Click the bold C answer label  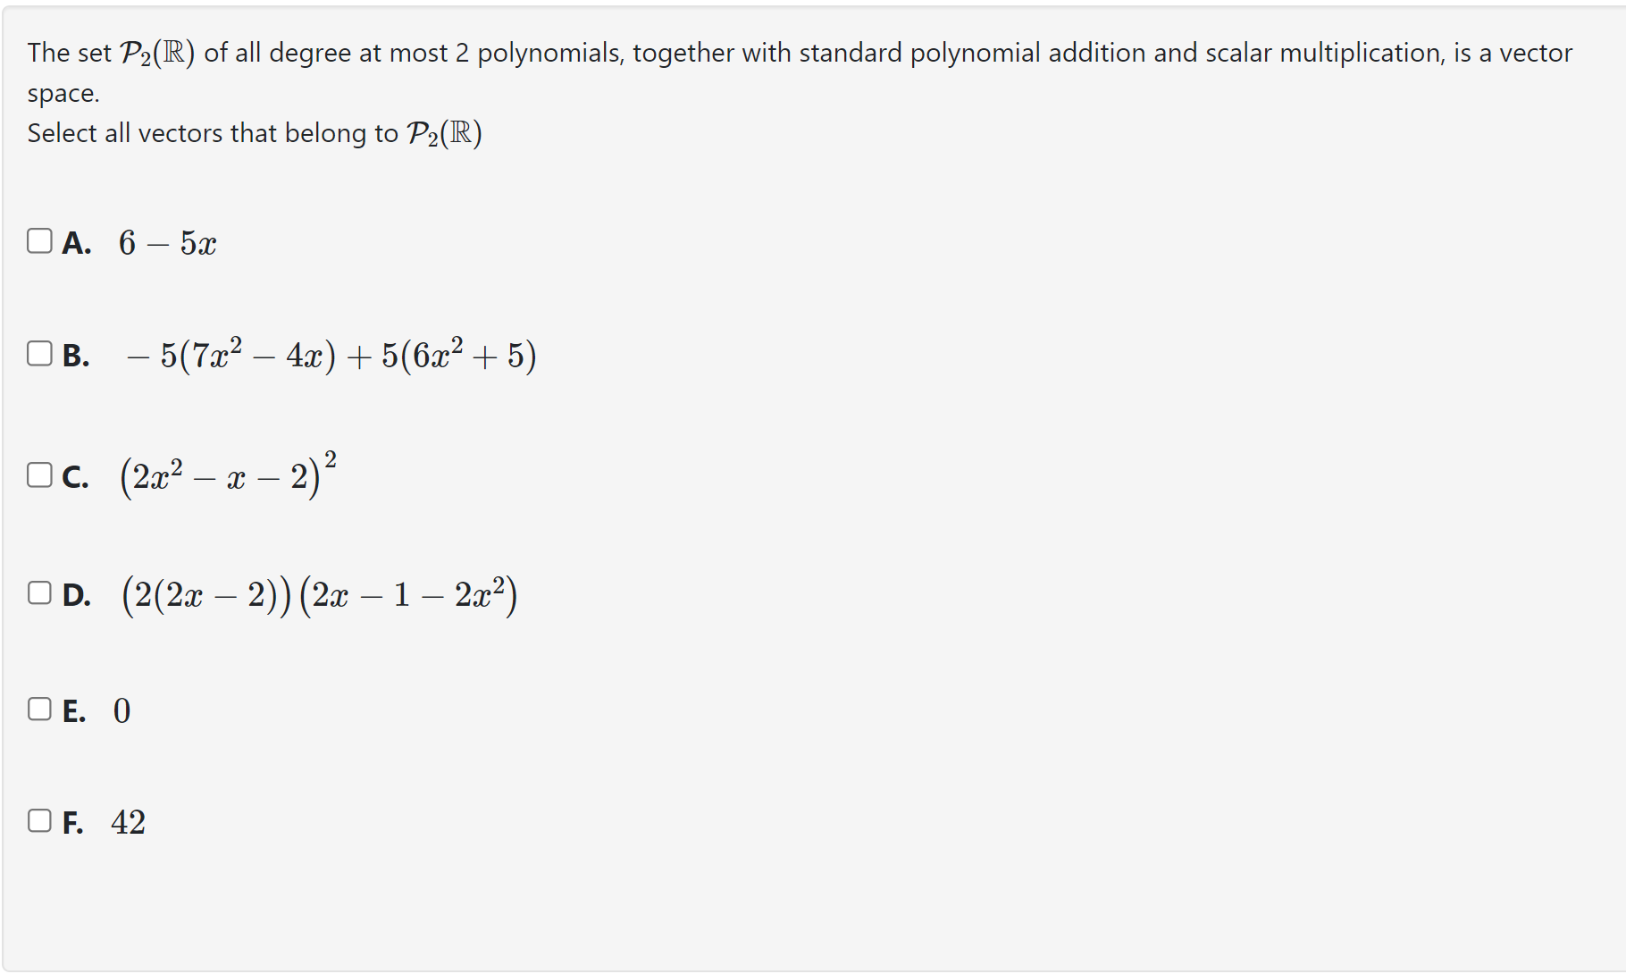(75, 477)
